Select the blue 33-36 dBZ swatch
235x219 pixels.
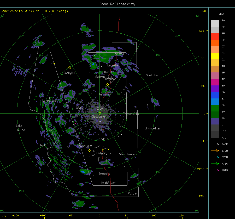pyautogui.click(x=215, y=95)
